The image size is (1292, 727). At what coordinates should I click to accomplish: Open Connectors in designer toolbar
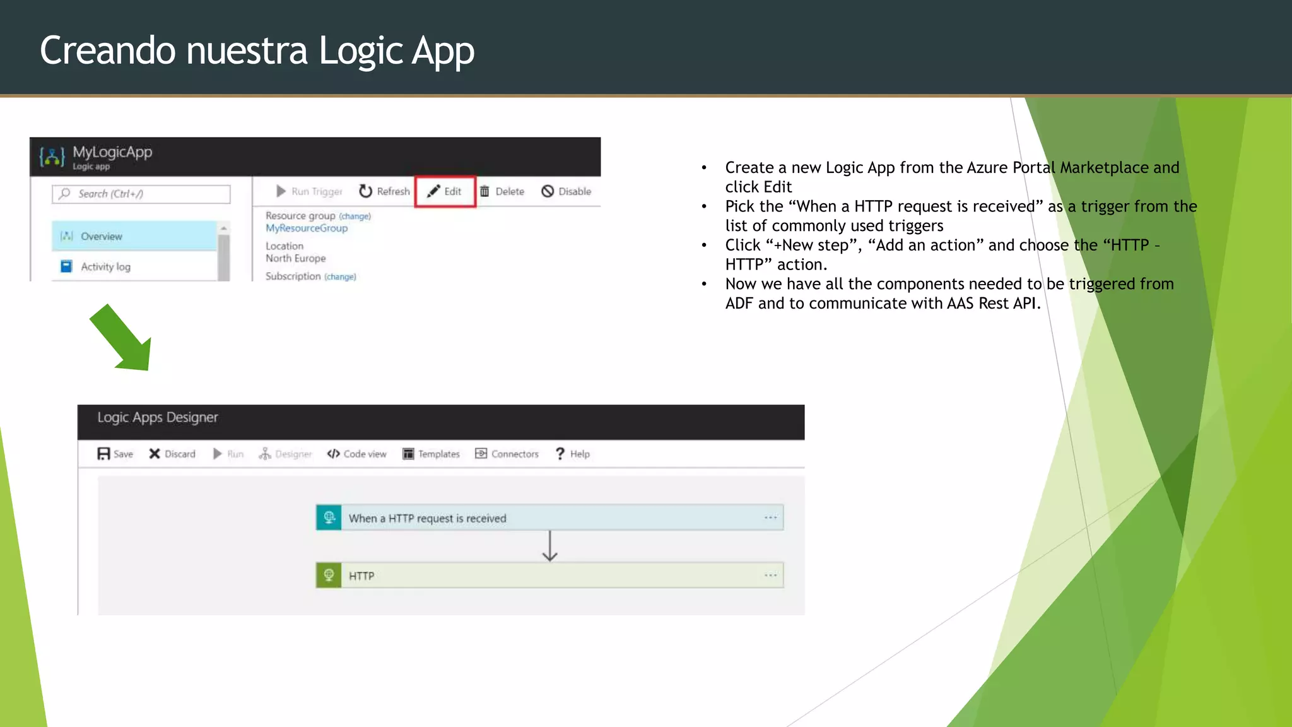(507, 454)
